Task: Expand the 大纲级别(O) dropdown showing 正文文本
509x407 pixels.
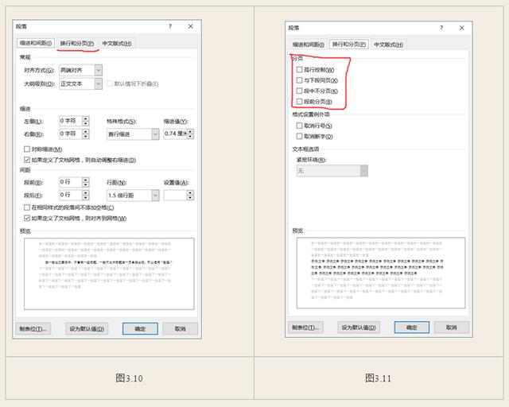Action: [x=99, y=83]
